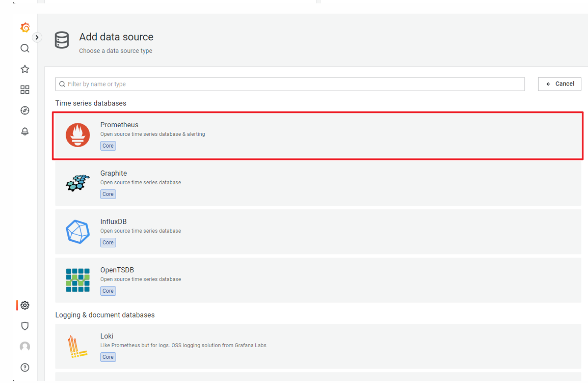This screenshot has height=383, width=588.
Task: Open the Alerting bell icon
Action: click(x=25, y=131)
